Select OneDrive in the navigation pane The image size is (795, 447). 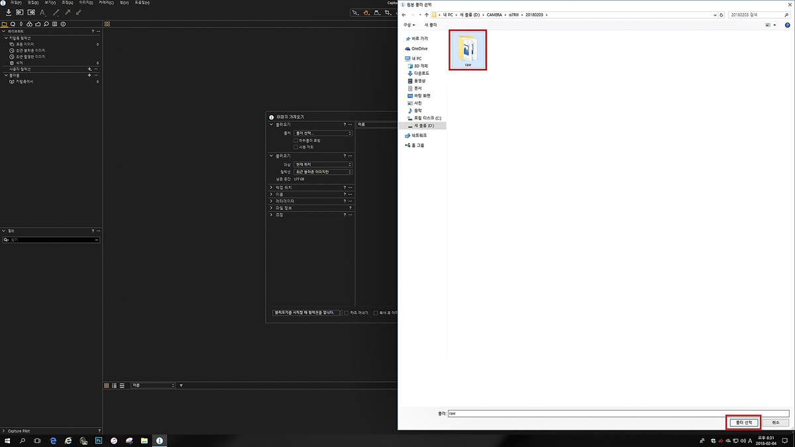click(x=416, y=48)
